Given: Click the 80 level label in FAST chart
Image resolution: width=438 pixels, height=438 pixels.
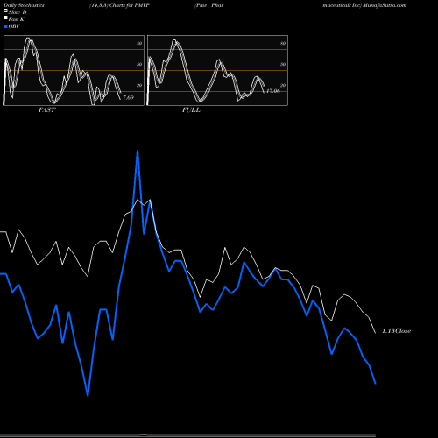Looking at the screenshot, I should 139,43.
